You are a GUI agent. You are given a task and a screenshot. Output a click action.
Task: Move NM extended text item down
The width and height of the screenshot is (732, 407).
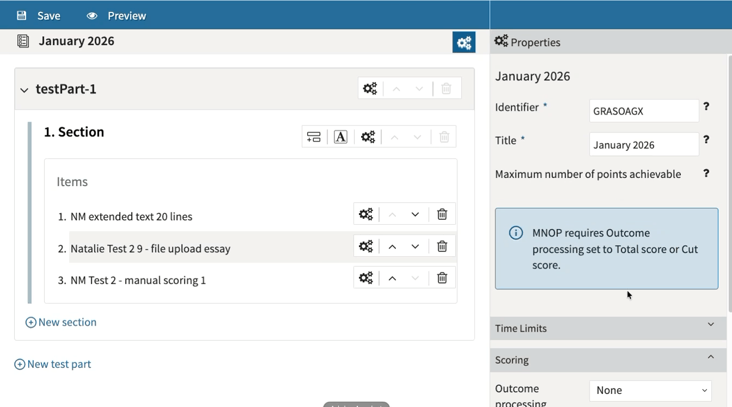[x=415, y=214]
